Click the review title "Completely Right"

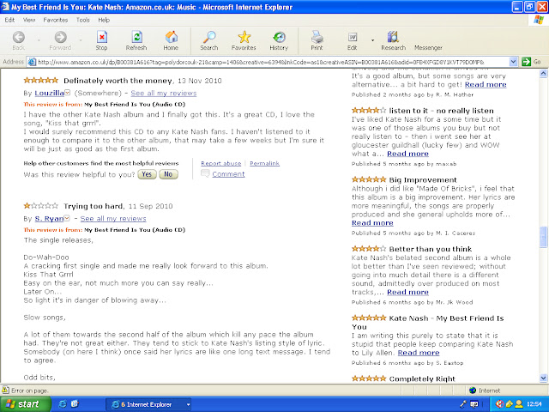pyautogui.click(x=422, y=379)
